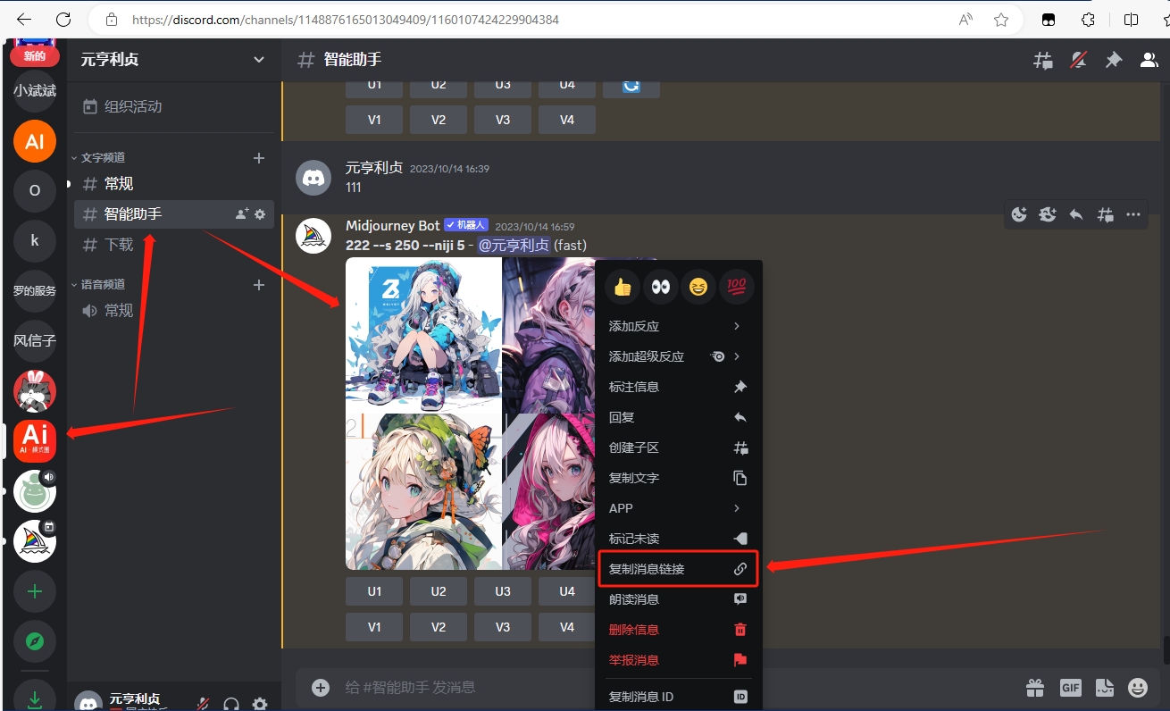The width and height of the screenshot is (1170, 711).
Task: Open 组织活动 events
Action: [x=173, y=106]
